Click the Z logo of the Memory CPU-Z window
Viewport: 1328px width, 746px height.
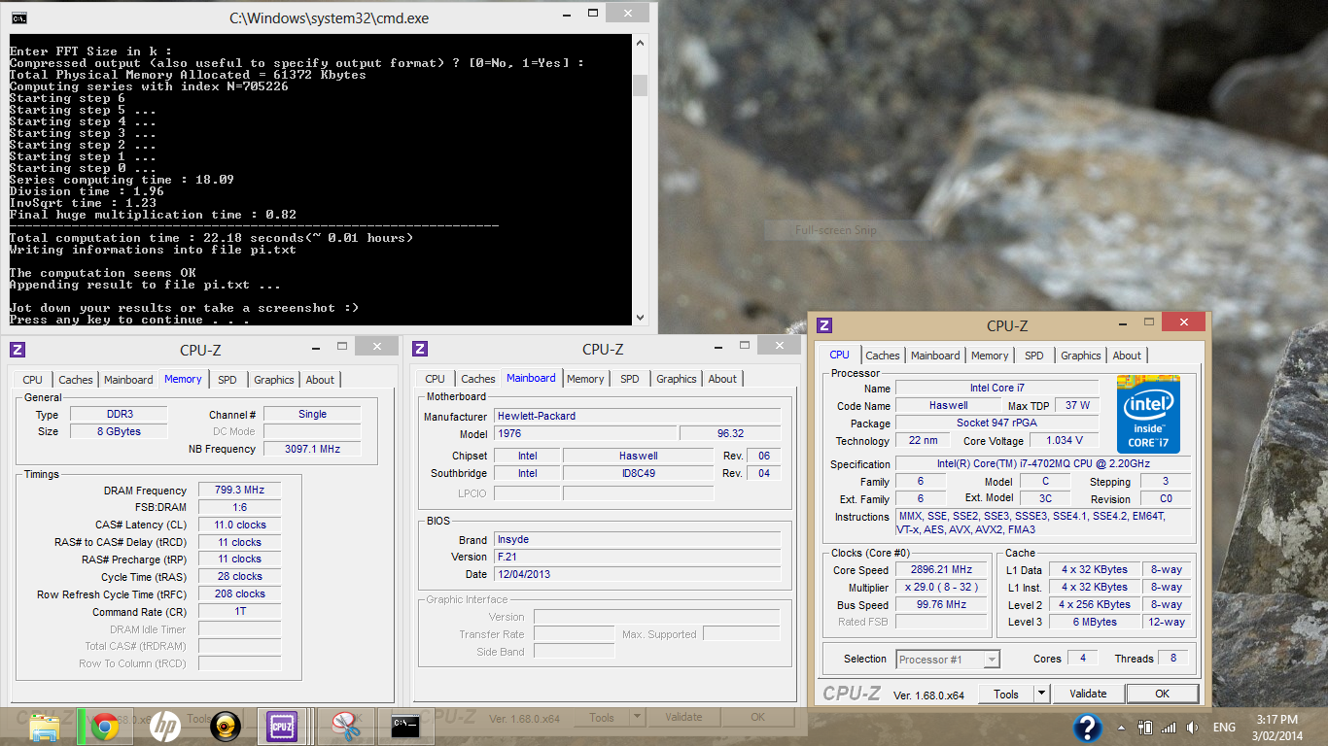point(17,350)
